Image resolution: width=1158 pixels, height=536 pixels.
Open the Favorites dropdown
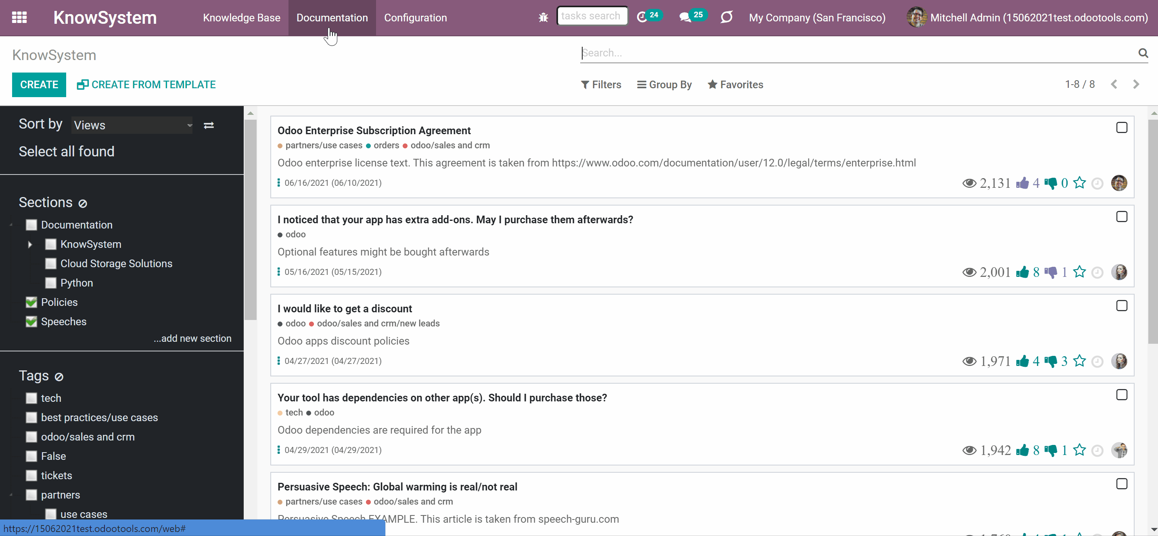click(735, 84)
